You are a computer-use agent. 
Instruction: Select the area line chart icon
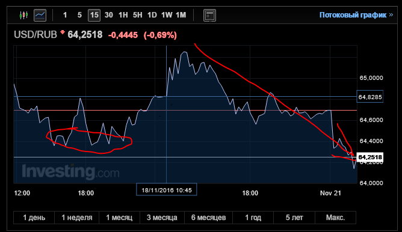click(x=40, y=15)
